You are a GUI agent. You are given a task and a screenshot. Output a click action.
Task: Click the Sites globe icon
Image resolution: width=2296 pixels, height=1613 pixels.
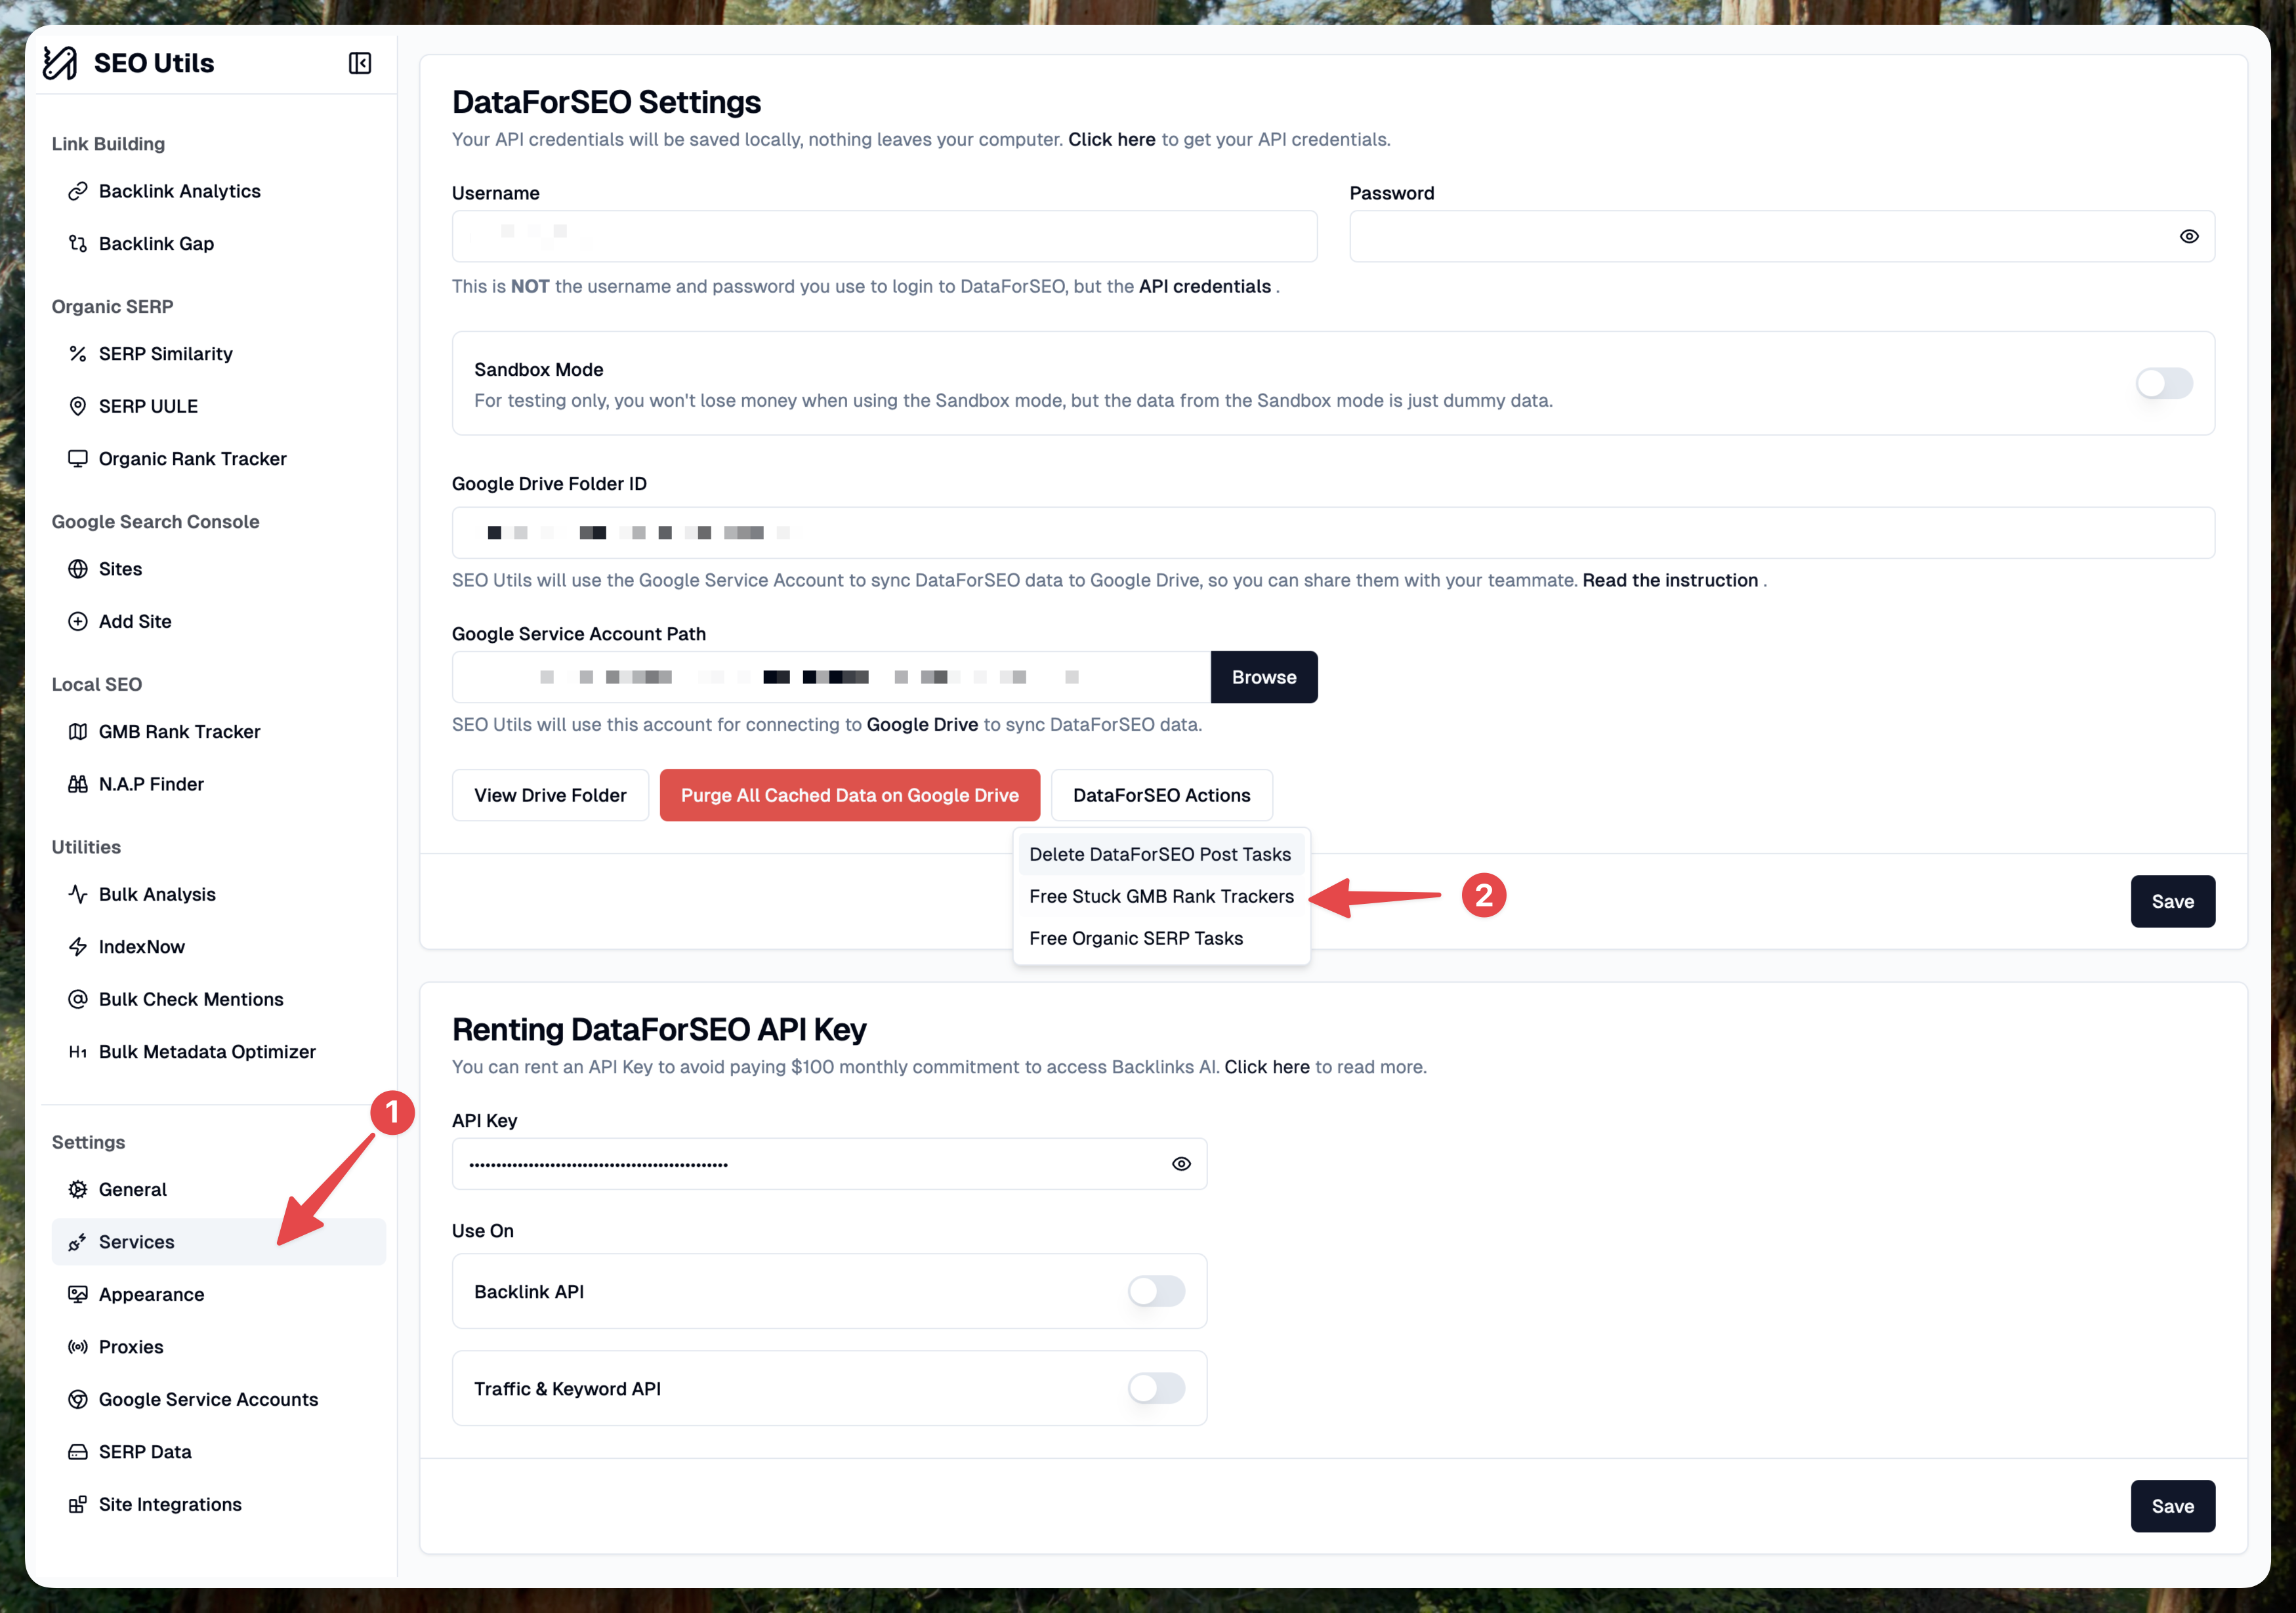click(x=77, y=569)
